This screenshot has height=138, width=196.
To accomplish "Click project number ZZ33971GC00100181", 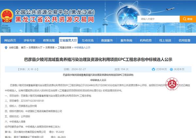I will coord(32,101).
